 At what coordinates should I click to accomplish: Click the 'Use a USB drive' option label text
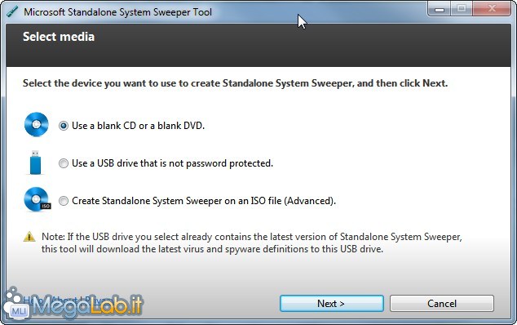pyautogui.click(x=172, y=163)
